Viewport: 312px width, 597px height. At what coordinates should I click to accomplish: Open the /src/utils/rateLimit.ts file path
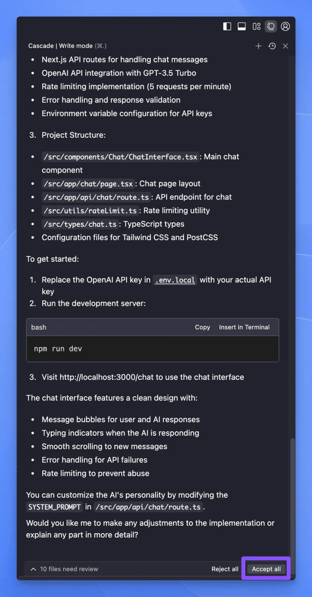click(x=90, y=211)
